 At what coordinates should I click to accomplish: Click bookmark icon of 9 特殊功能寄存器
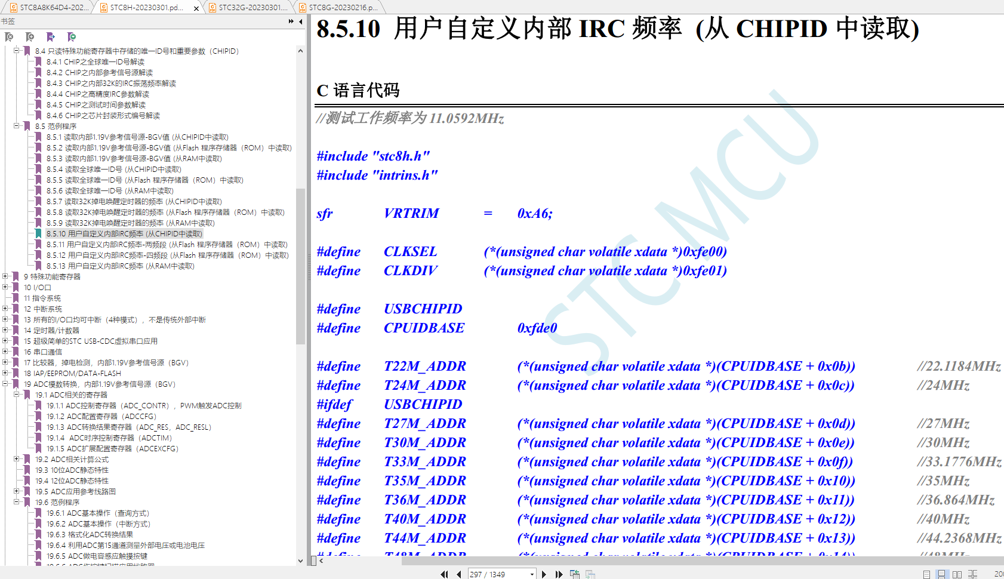coord(16,277)
